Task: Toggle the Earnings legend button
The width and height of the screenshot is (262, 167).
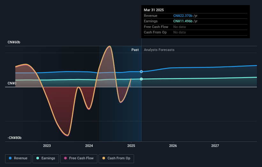Action: click(46, 158)
